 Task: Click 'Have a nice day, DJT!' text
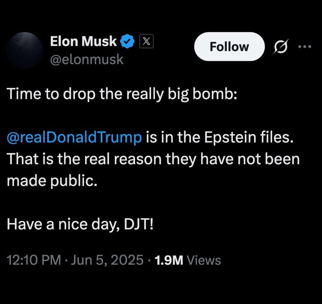coord(80,224)
